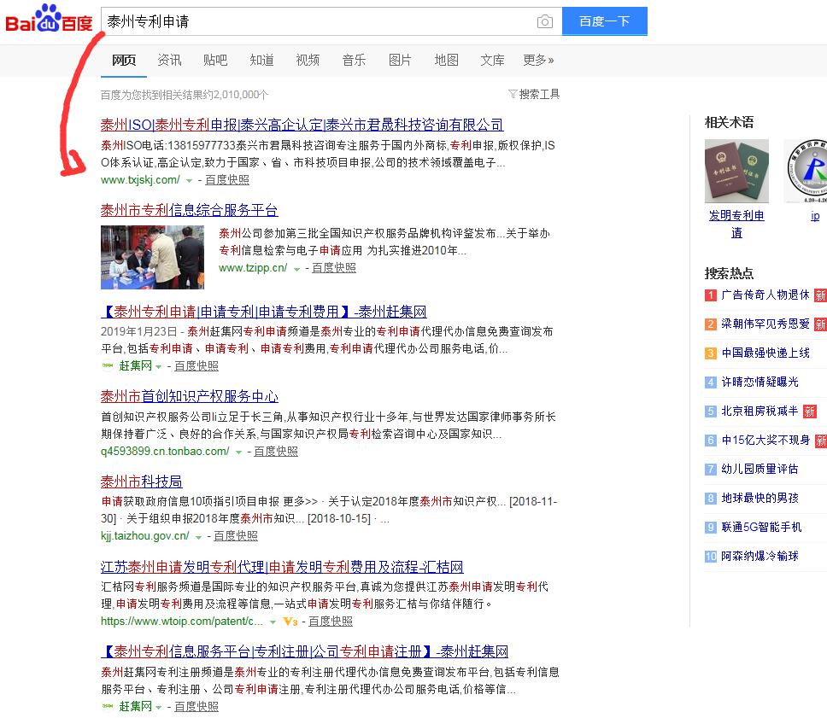827x718 pixels.
Task: Open 百度快照 for tonbao.com result
Action: [x=276, y=452]
